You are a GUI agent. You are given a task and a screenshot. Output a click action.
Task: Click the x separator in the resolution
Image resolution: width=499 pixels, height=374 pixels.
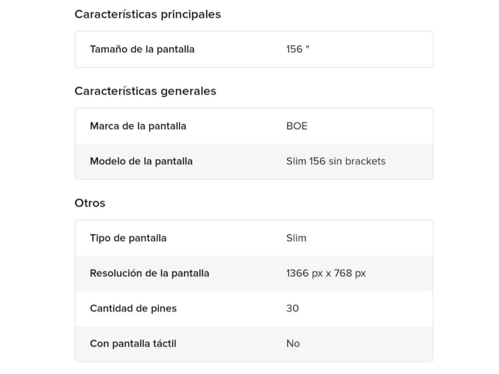click(x=328, y=274)
